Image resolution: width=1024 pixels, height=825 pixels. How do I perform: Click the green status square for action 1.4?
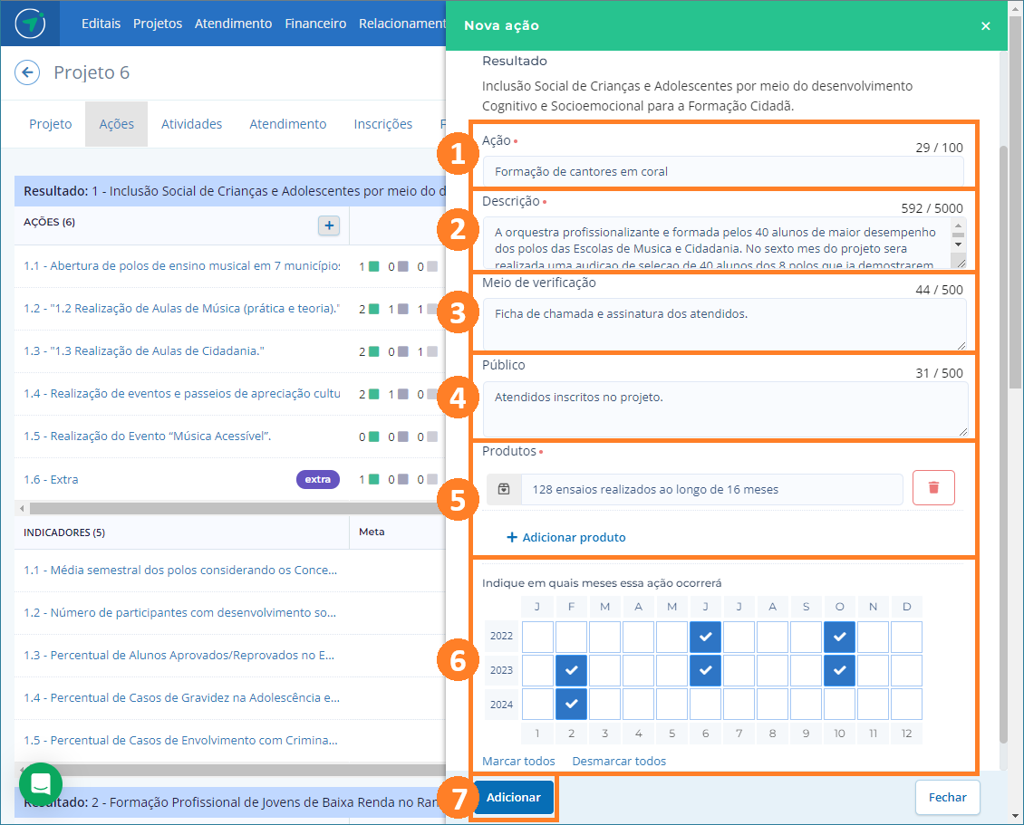point(374,394)
